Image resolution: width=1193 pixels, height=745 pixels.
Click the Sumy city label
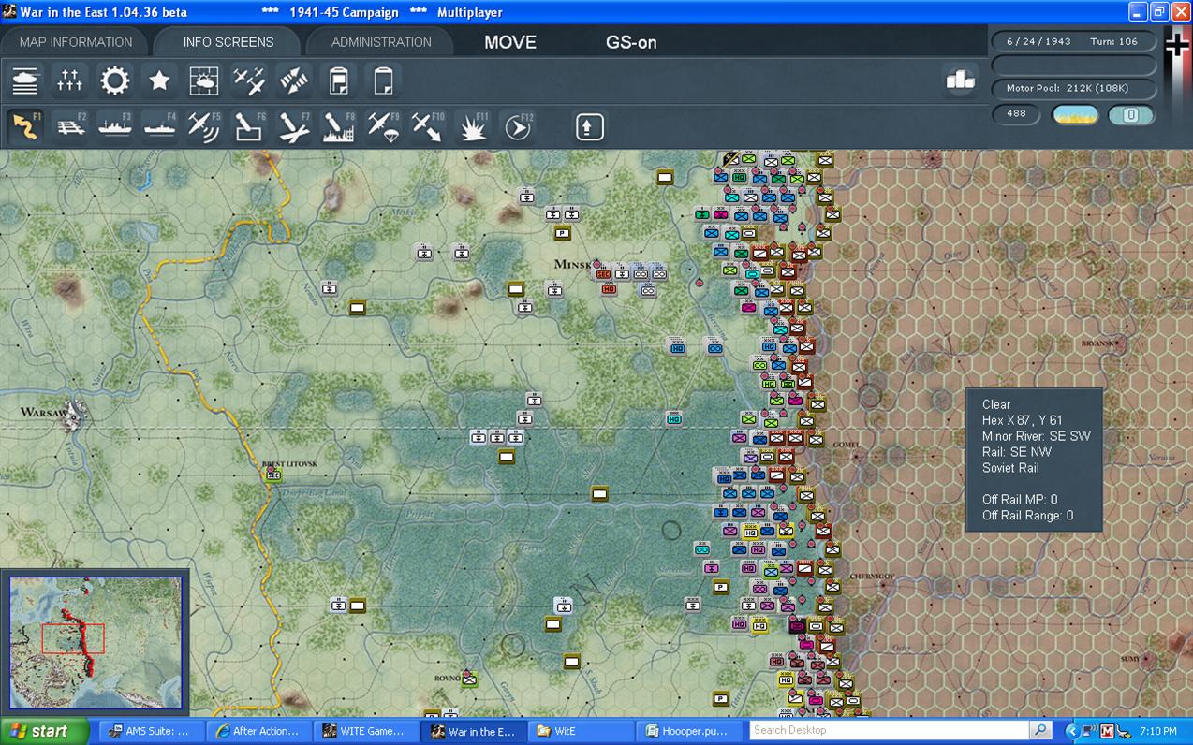tap(1128, 659)
